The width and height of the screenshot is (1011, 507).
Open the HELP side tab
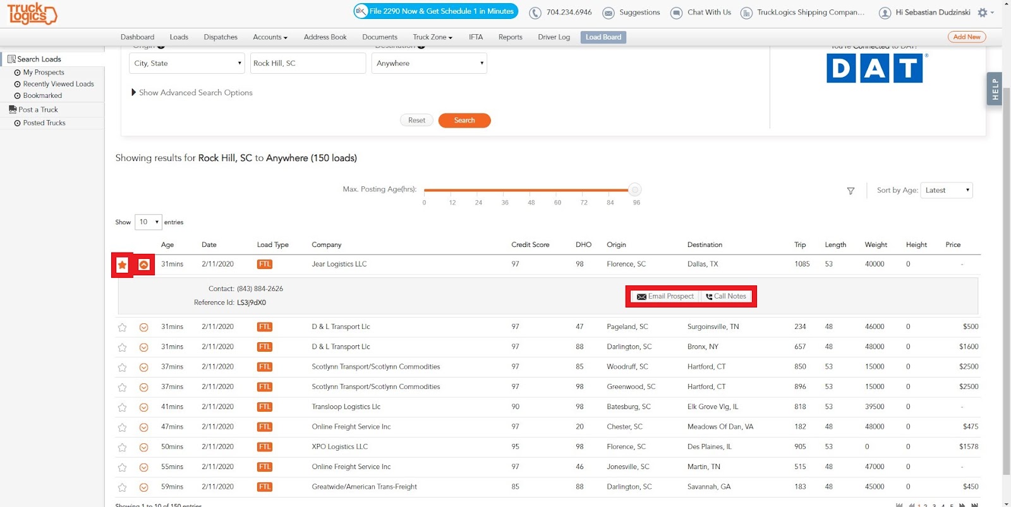tap(995, 89)
